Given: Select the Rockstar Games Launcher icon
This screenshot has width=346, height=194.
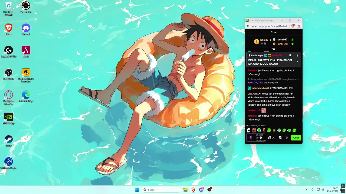Looking at the screenshot, I should (26, 75).
